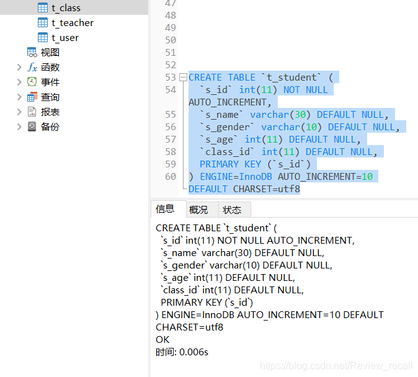Click the OK result text in output
The width and height of the screenshot is (418, 377).
pyautogui.click(x=162, y=340)
